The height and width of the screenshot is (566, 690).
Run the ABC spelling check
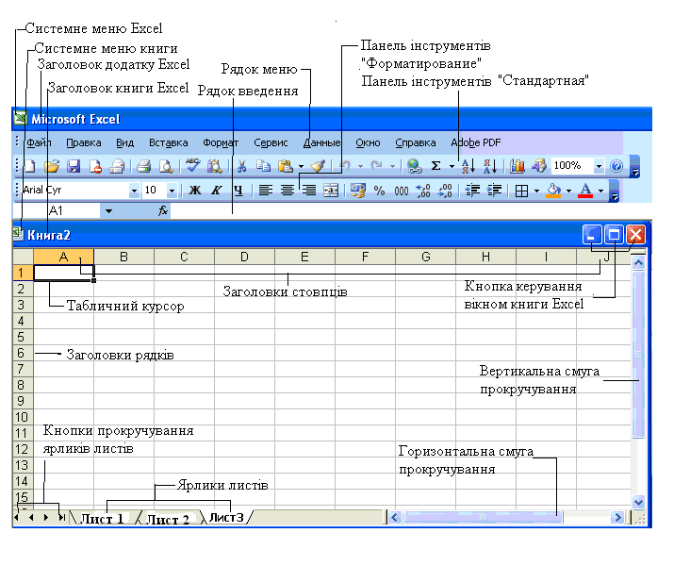[192, 166]
